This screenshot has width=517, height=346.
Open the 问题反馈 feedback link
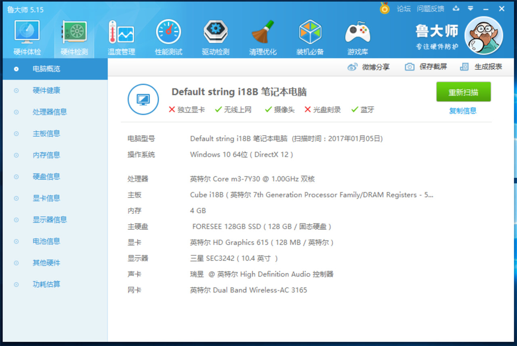[431, 9]
